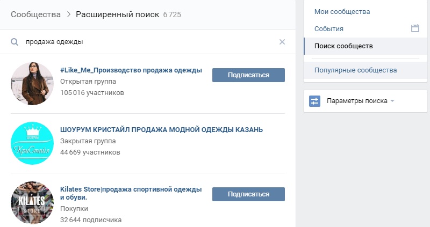Open the events calendar icon
Screen dimensions: 430x227
[x=415, y=28]
